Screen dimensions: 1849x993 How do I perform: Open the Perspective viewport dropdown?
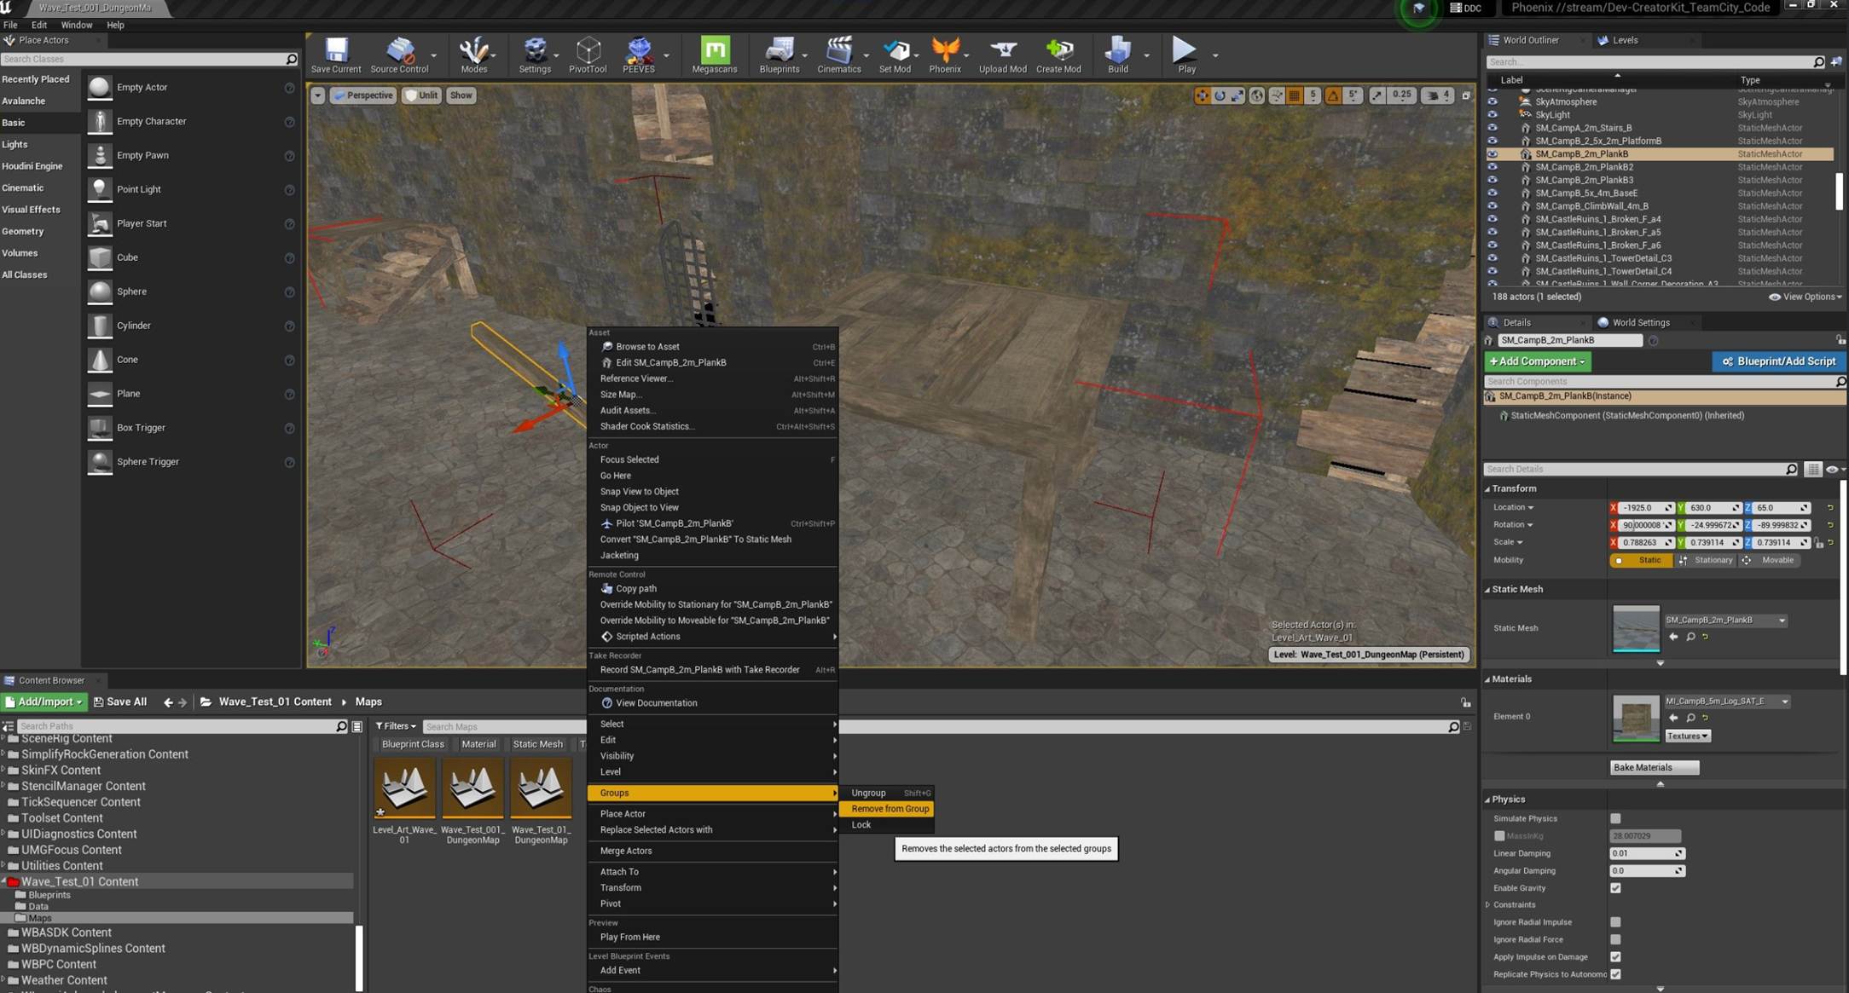[x=363, y=95]
